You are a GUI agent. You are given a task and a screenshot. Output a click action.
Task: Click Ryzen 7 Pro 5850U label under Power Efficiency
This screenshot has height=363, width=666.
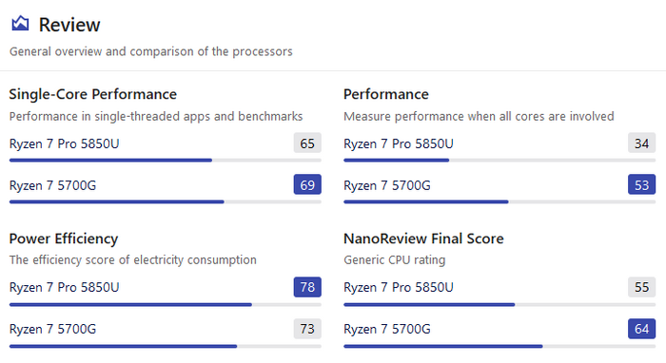click(64, 287)
